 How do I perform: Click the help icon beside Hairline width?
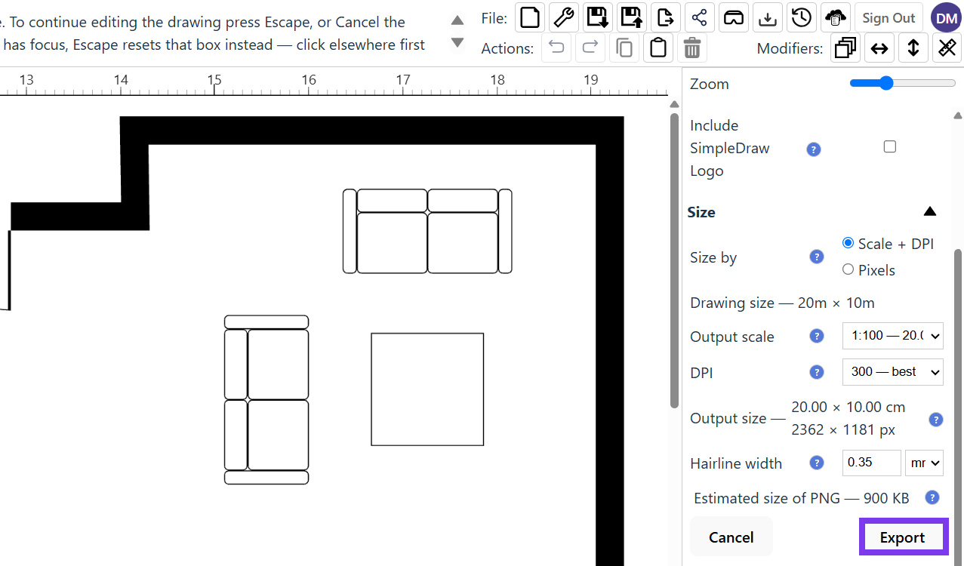tap(817, 463)
